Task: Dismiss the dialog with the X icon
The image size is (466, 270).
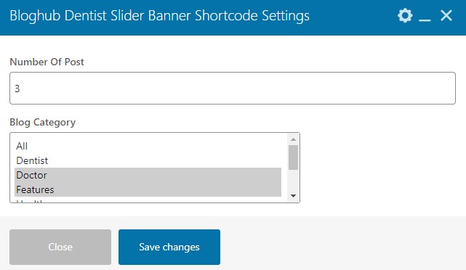Action: coord(446,15)
